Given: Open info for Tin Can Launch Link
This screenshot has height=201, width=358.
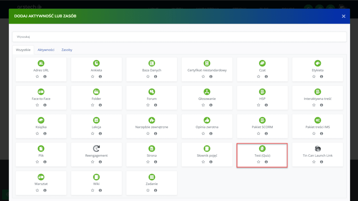Looking at the screenshot, I should (322, 162).
